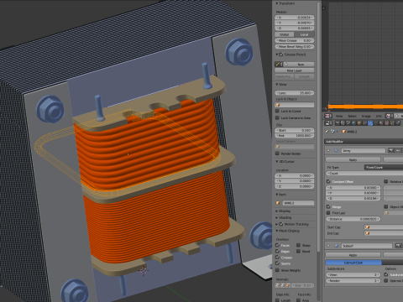
Task: Toggle the Seams overlay checkbox
Action: (277, 263)
